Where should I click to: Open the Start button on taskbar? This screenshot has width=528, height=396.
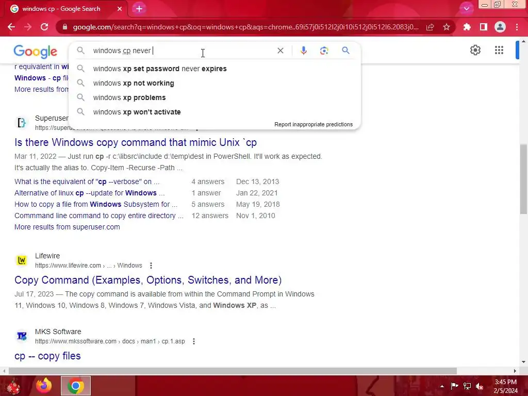(x=13, y=386)
